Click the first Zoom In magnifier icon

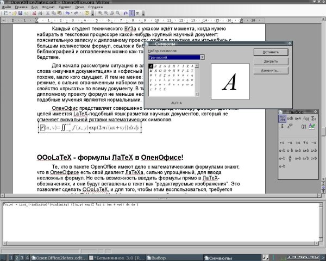click(100, 13)
